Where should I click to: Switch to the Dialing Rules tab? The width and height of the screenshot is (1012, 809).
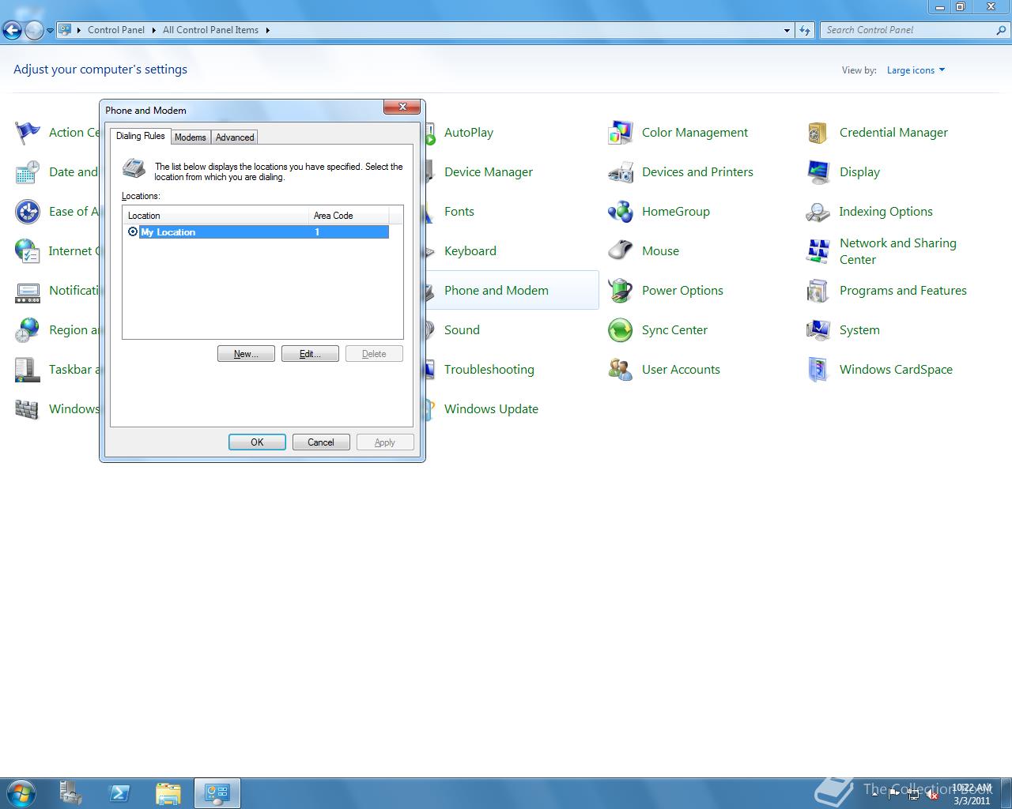141,136
